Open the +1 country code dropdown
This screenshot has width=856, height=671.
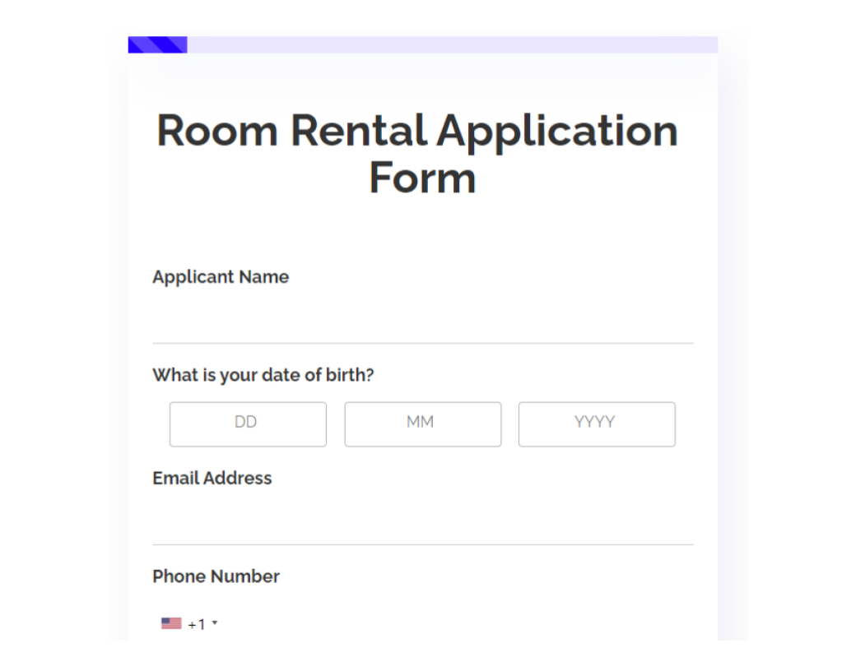point(189,623)
